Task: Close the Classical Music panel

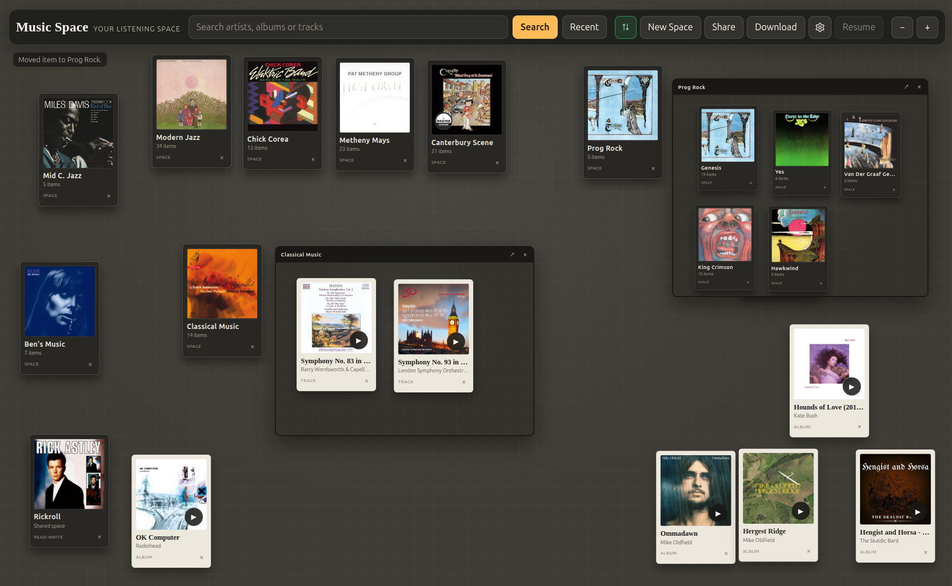Action: pyautogui.click(x=525, y=255)
